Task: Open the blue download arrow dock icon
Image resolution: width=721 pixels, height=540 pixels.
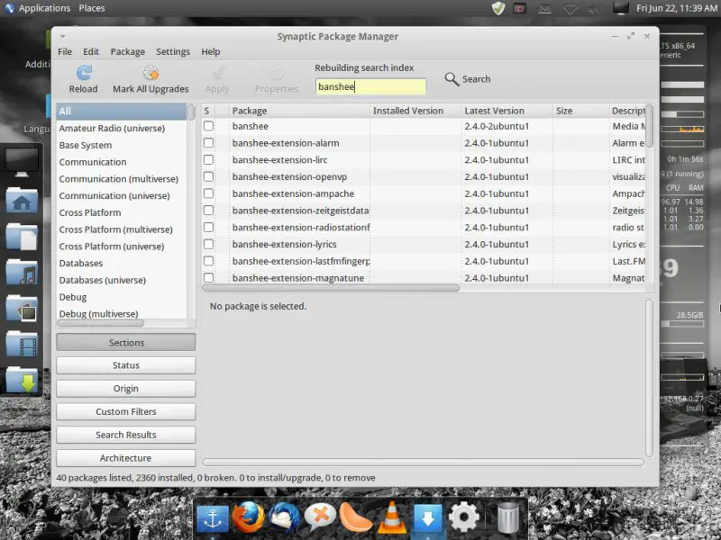Action: [x=427, y=519]
